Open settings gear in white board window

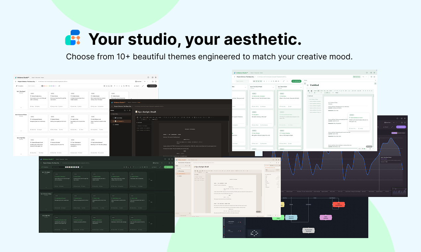[x=156, y=77]
